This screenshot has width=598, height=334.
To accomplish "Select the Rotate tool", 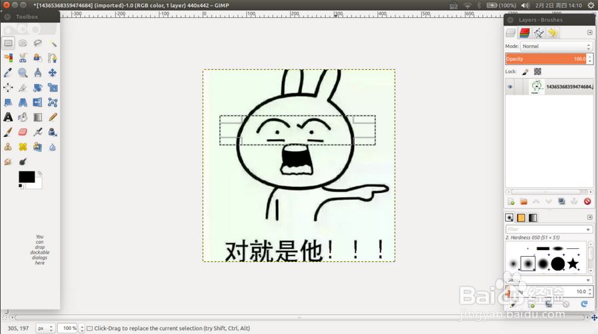I will pos(38,88).
